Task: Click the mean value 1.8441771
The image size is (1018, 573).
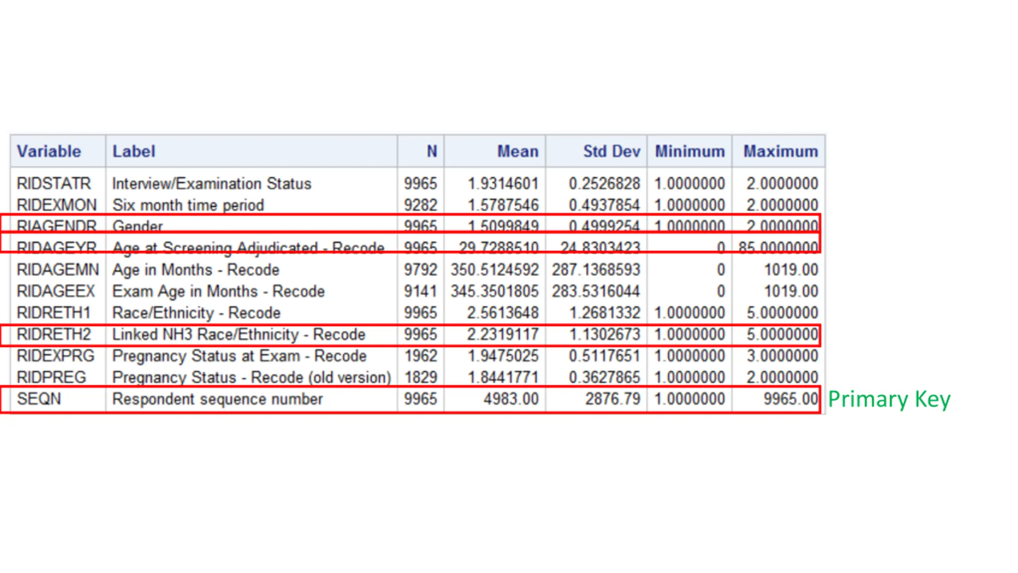Action: pos(503,377)
